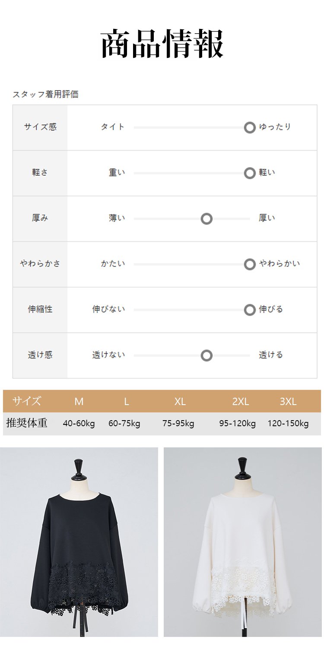This screenshot has height=646, width=324.
Task: Click the 透け感 slider handle
Action: pos(207,355)
